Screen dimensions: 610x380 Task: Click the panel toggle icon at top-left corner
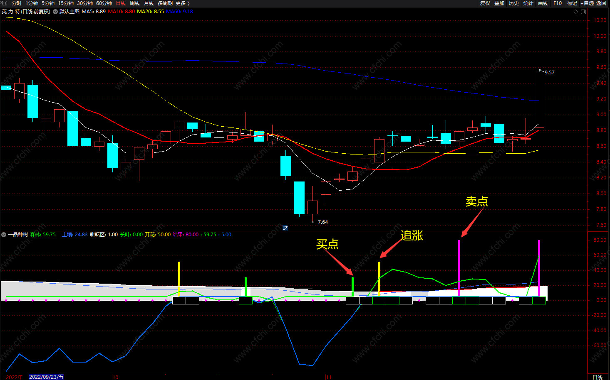point(4,3)
